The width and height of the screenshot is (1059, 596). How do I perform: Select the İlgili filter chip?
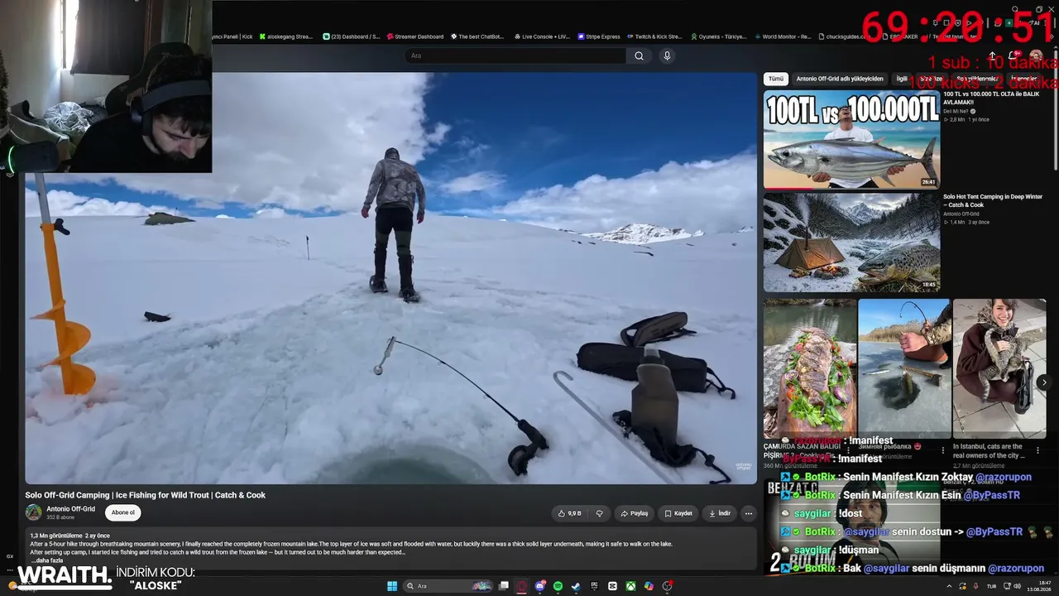902,79
